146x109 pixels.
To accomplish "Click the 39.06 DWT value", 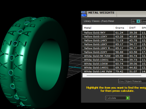I will [x=133, y=64].
